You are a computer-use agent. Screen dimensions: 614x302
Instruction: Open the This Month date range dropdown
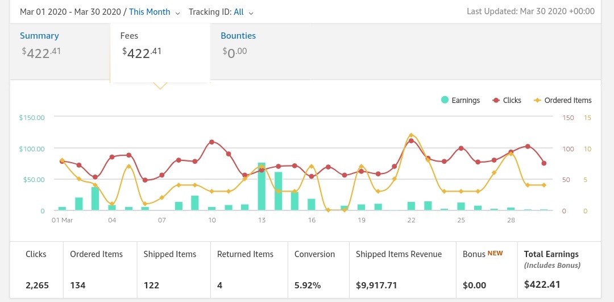[x=150, y=11]
